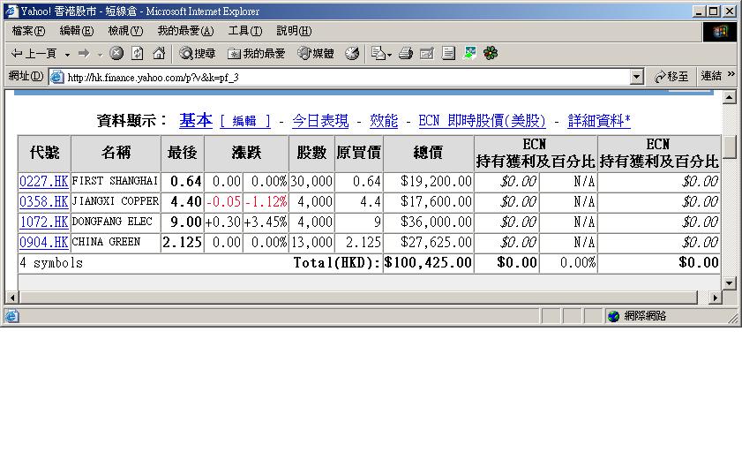The image size is (742, 452).
Task: Click horizontal scrollbar right arrow
Action: pos(715,298)
